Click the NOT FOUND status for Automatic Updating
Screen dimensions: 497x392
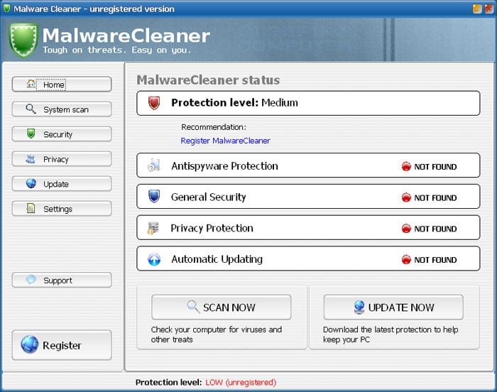click(x=435, y=260)
